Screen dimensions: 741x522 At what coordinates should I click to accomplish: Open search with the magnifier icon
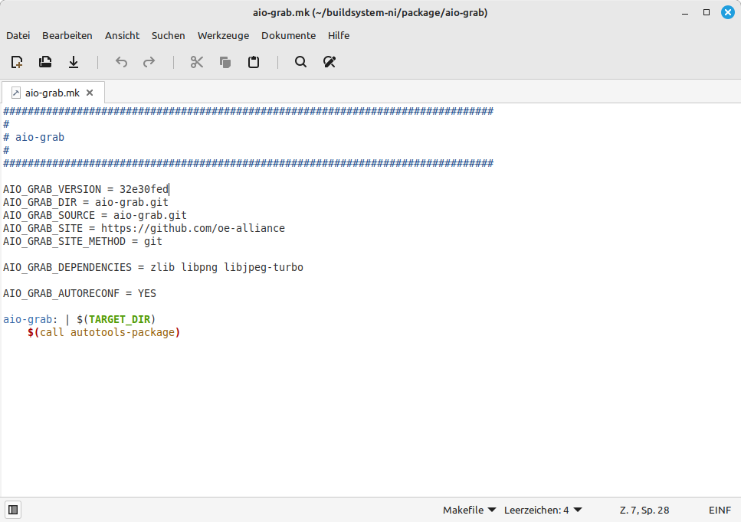pos(301,62)
